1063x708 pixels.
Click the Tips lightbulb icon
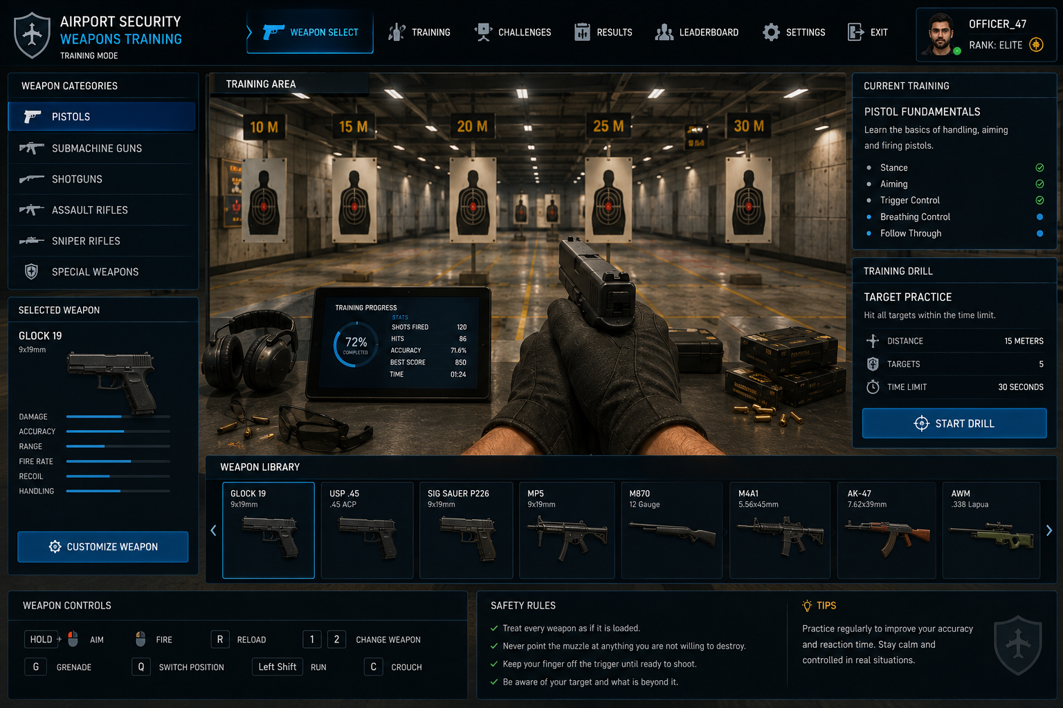coord(807,606)
